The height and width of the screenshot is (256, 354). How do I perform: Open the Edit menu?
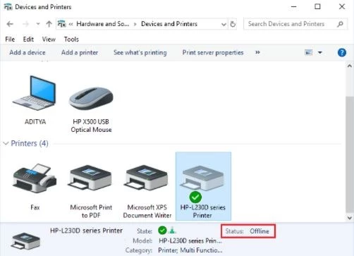click(28, 39)
